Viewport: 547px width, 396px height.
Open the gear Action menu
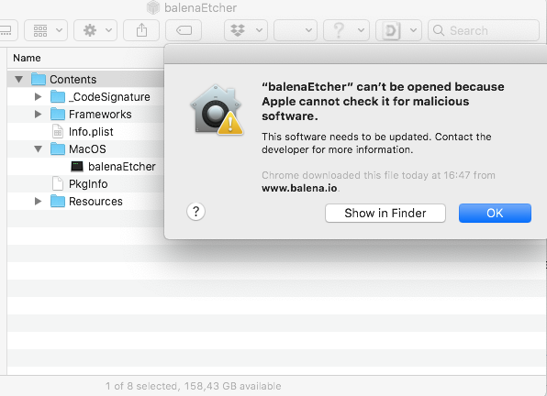tap(95, 30)
